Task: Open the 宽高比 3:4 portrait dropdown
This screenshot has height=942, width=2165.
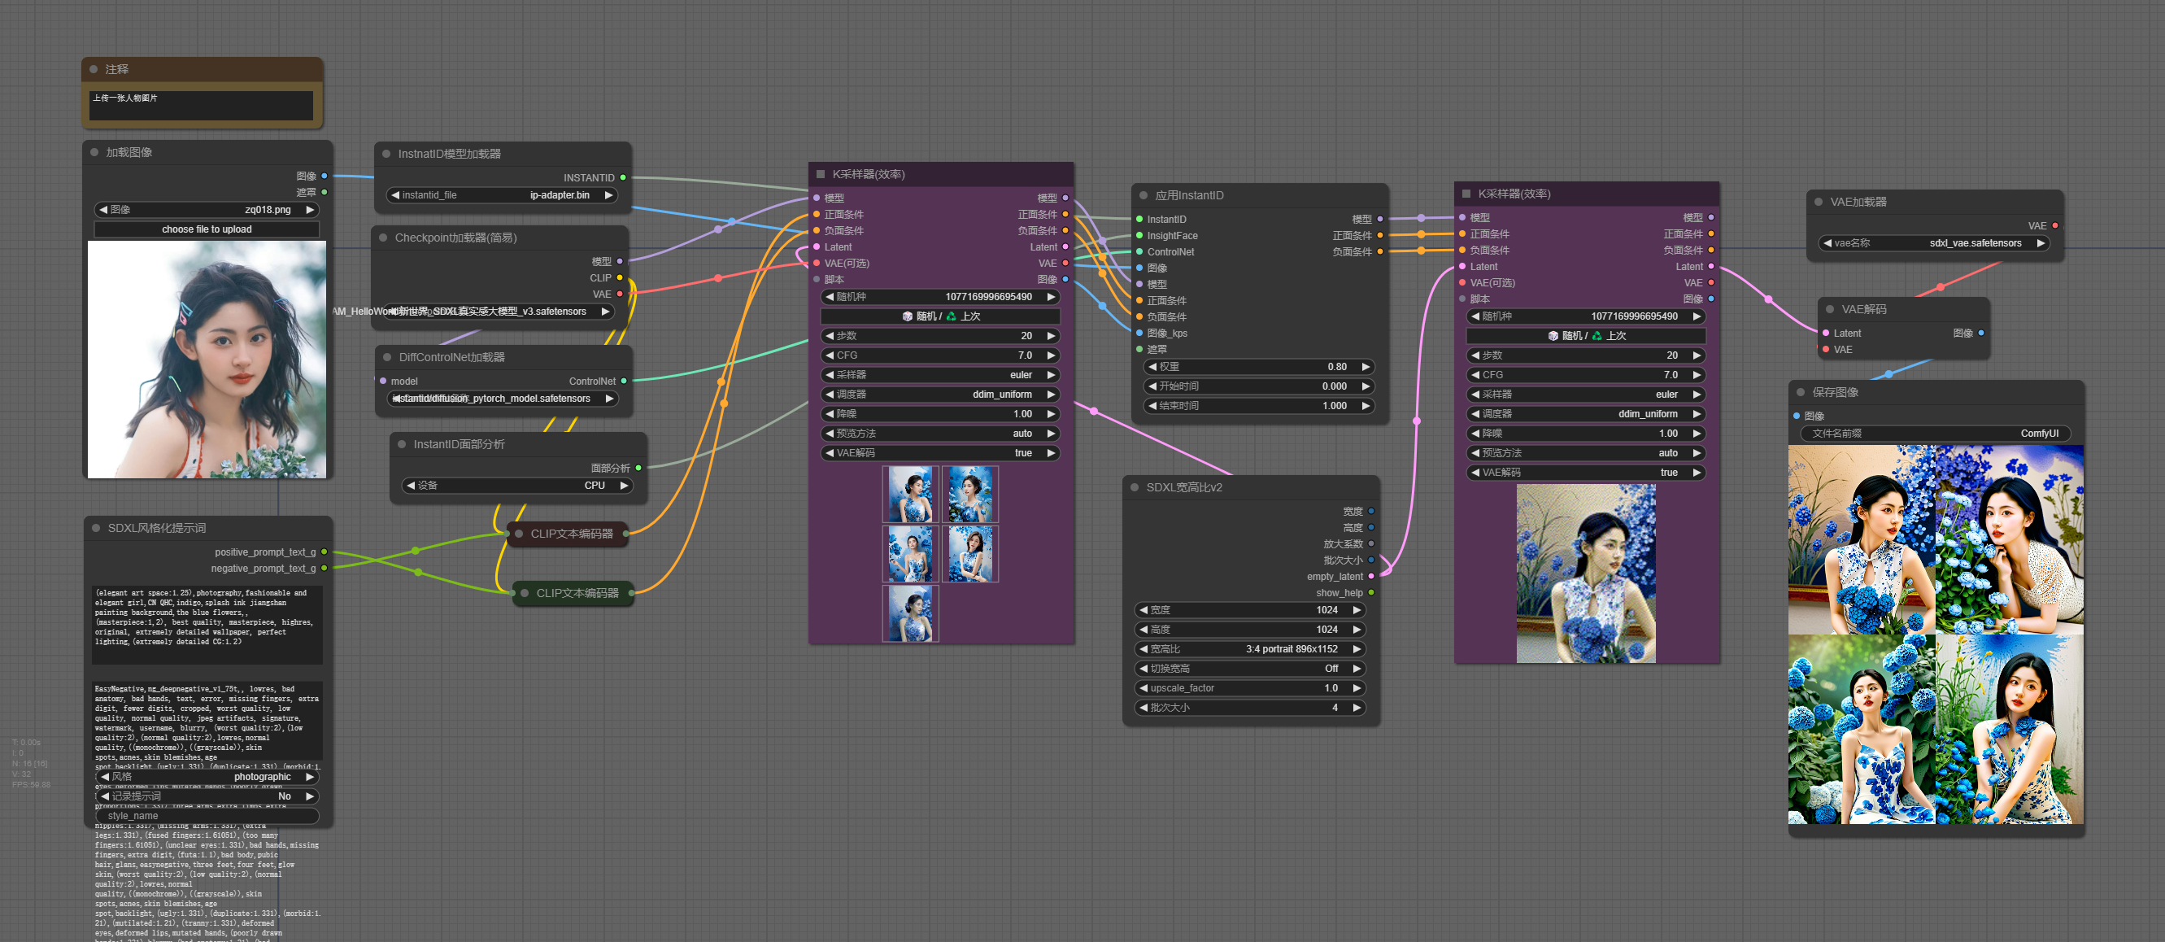Action: point(1249,648)
